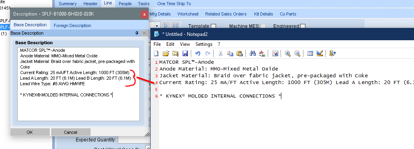Image resolution: width=414 pixels, height=149 pixels.
Task: Zoom in the Notepad2 text
Action: coord(288,53)
